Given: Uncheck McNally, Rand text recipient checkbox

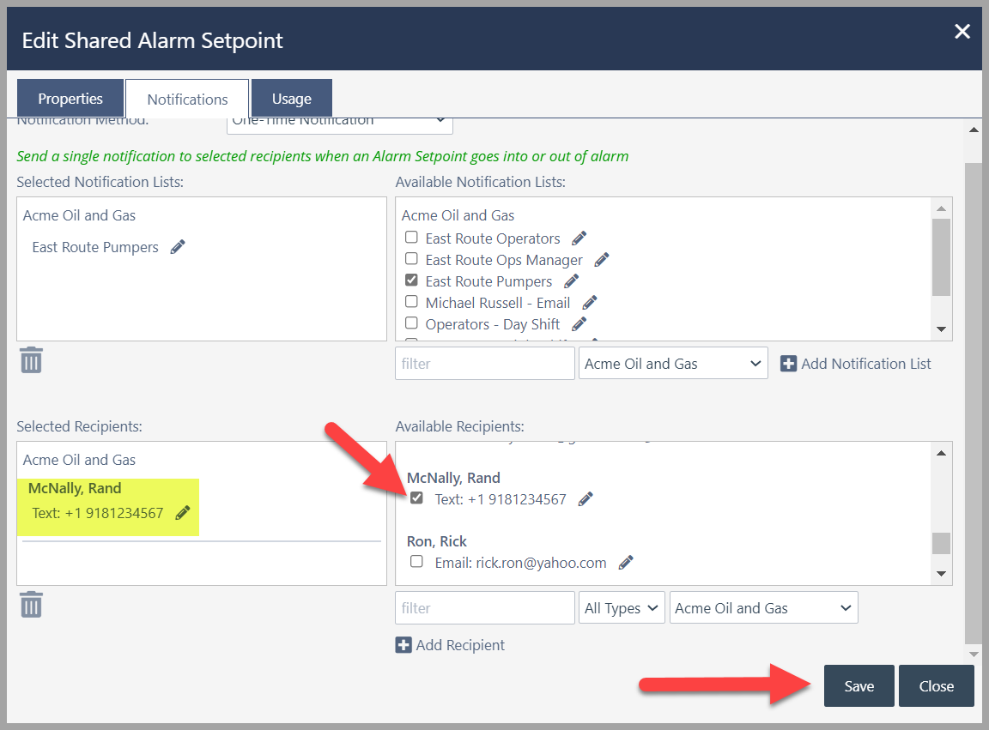Looking at the screenshot, I should point(416,498).
